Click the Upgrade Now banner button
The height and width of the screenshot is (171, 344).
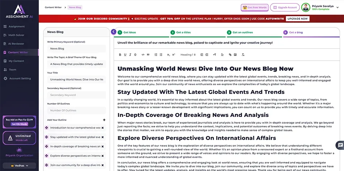tap(298, 19)
